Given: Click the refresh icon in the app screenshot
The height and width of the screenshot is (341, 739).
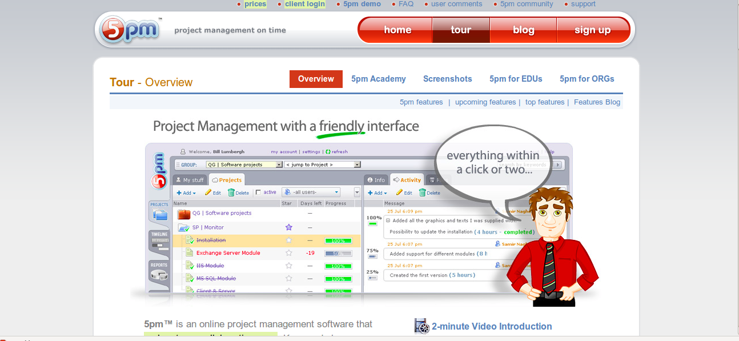Looking at the screenshot, I should (328, 151).
